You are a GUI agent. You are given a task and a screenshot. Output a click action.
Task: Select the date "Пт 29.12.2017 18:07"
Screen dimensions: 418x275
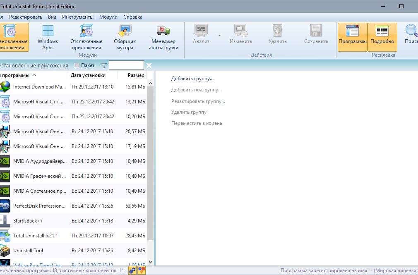93,236
